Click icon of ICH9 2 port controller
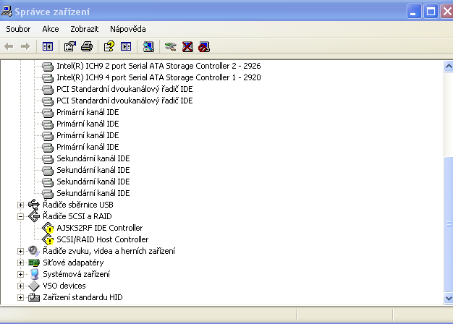This screenshot has width=453, height=324. tap(48, 67)
